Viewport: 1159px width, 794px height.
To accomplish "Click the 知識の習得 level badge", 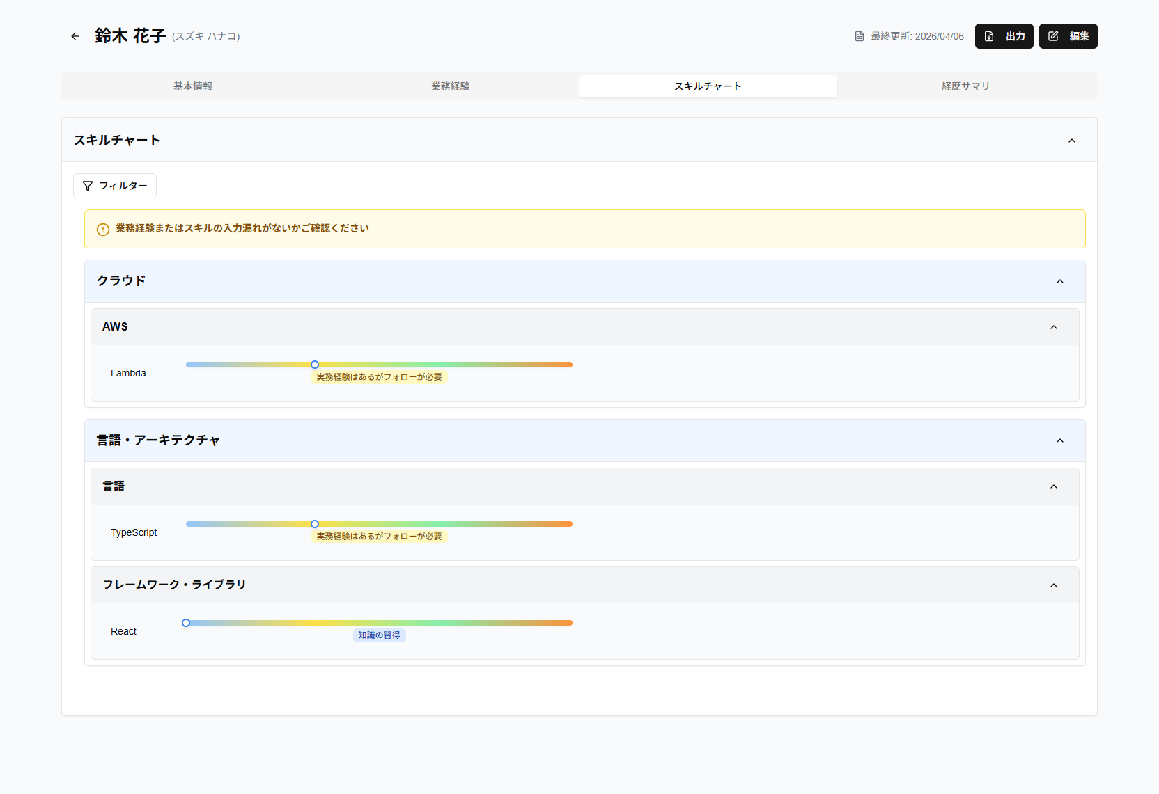I will [x=379, y=635].
